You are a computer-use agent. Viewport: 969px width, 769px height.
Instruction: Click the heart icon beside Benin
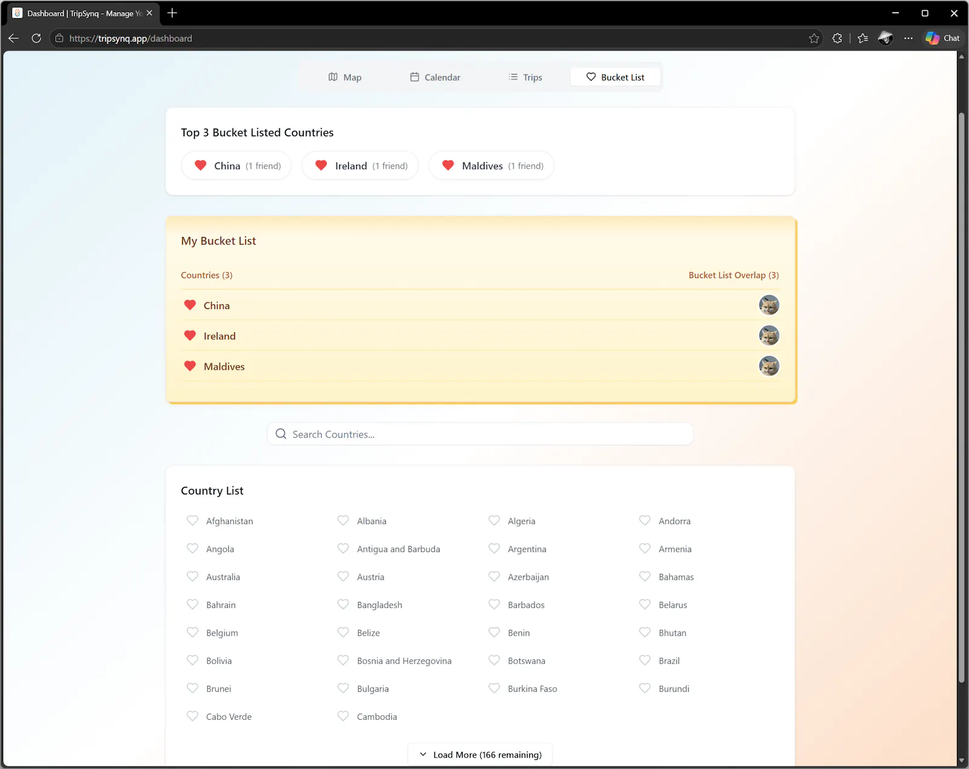pos(494,632)
